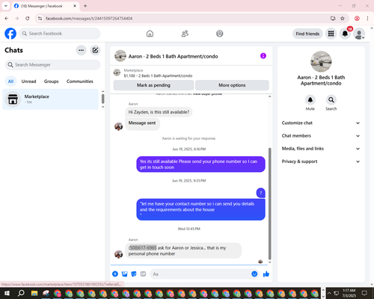Click Mark as pending button
Screen dimensions: 374x299
[x=153, y=85]
